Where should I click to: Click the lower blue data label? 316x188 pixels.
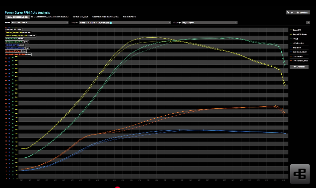17,48
